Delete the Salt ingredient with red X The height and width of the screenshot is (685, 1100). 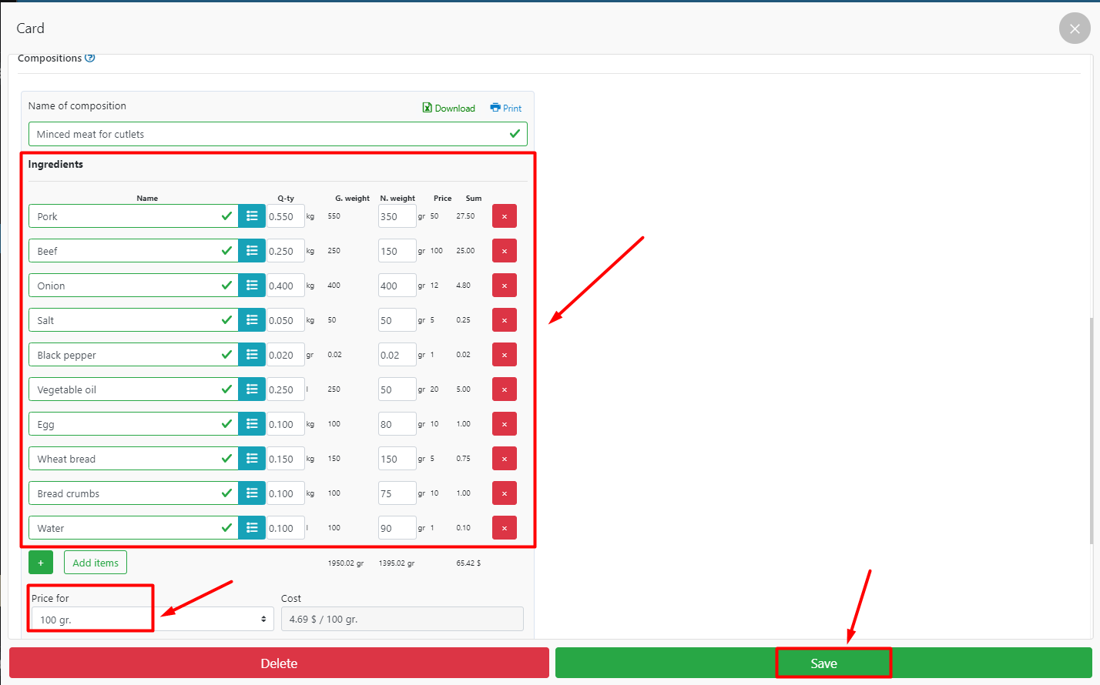505,320
